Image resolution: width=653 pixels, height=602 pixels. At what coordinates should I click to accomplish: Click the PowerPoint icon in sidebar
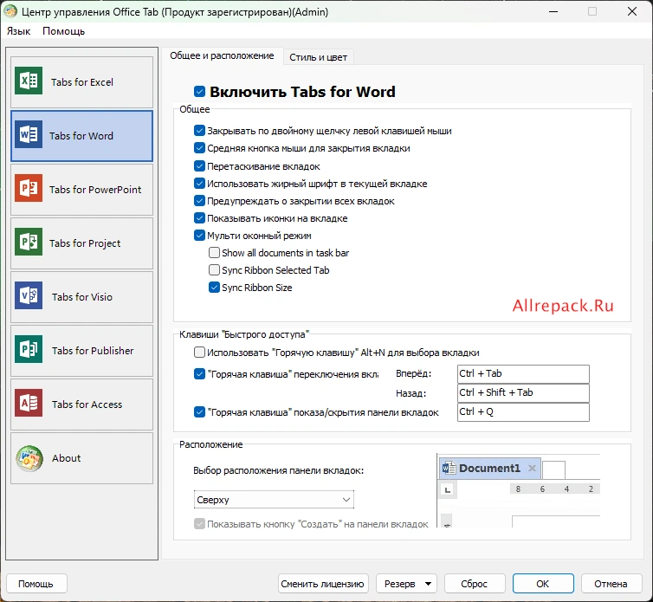pyautogui.click(x=29, y=188)
